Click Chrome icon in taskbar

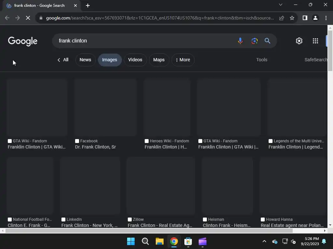(x=174, y=241)
